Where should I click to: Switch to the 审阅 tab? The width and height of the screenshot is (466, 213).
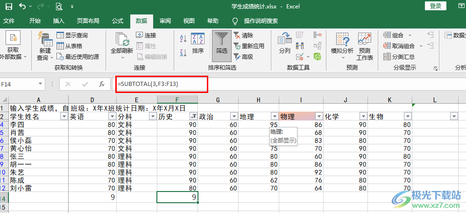pyautogui.click(x=165, y=21)
